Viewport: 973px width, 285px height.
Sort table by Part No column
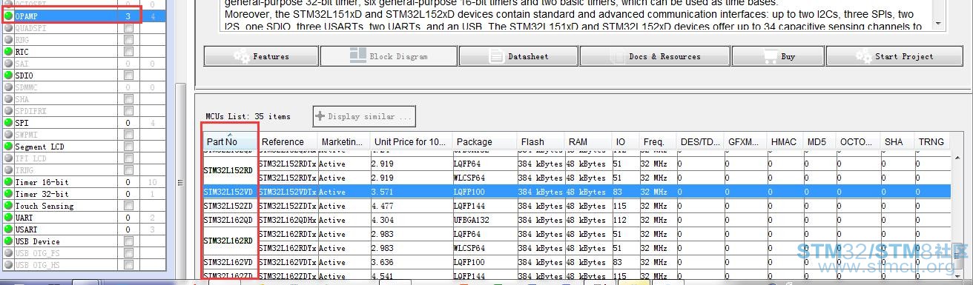coord(230,141)
